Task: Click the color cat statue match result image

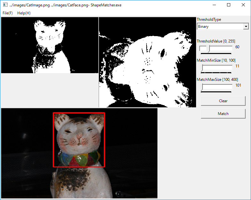Action: tap(79, 153)
